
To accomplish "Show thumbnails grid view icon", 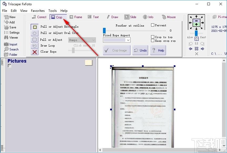I will tap(197, 49).
